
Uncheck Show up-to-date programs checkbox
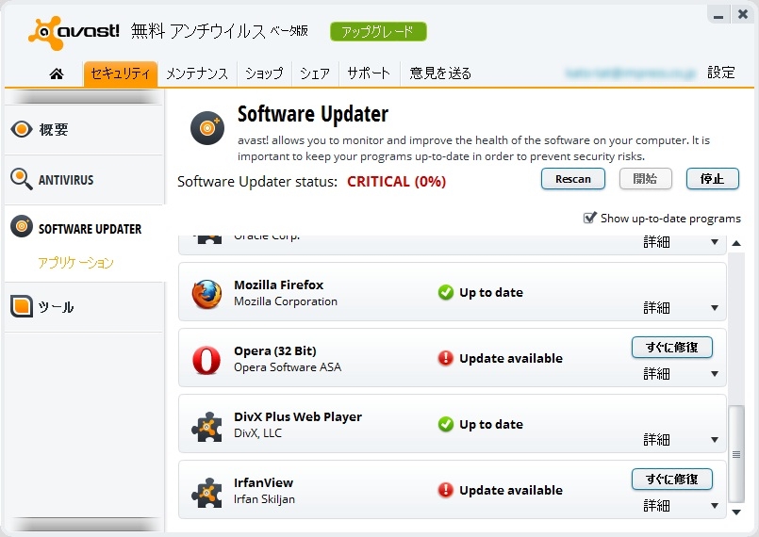point(589,218)
